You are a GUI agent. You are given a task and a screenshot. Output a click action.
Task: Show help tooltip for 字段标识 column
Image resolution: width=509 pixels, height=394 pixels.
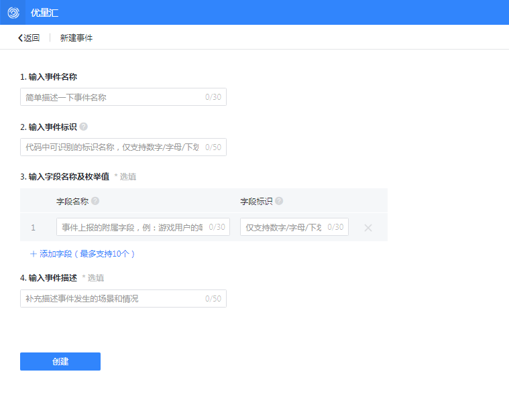(x=279, y=201)
